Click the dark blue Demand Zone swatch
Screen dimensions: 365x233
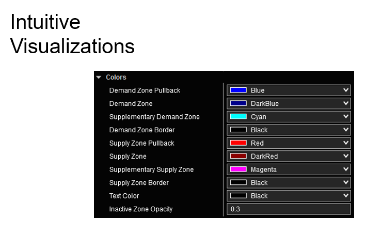pos(238,103)
